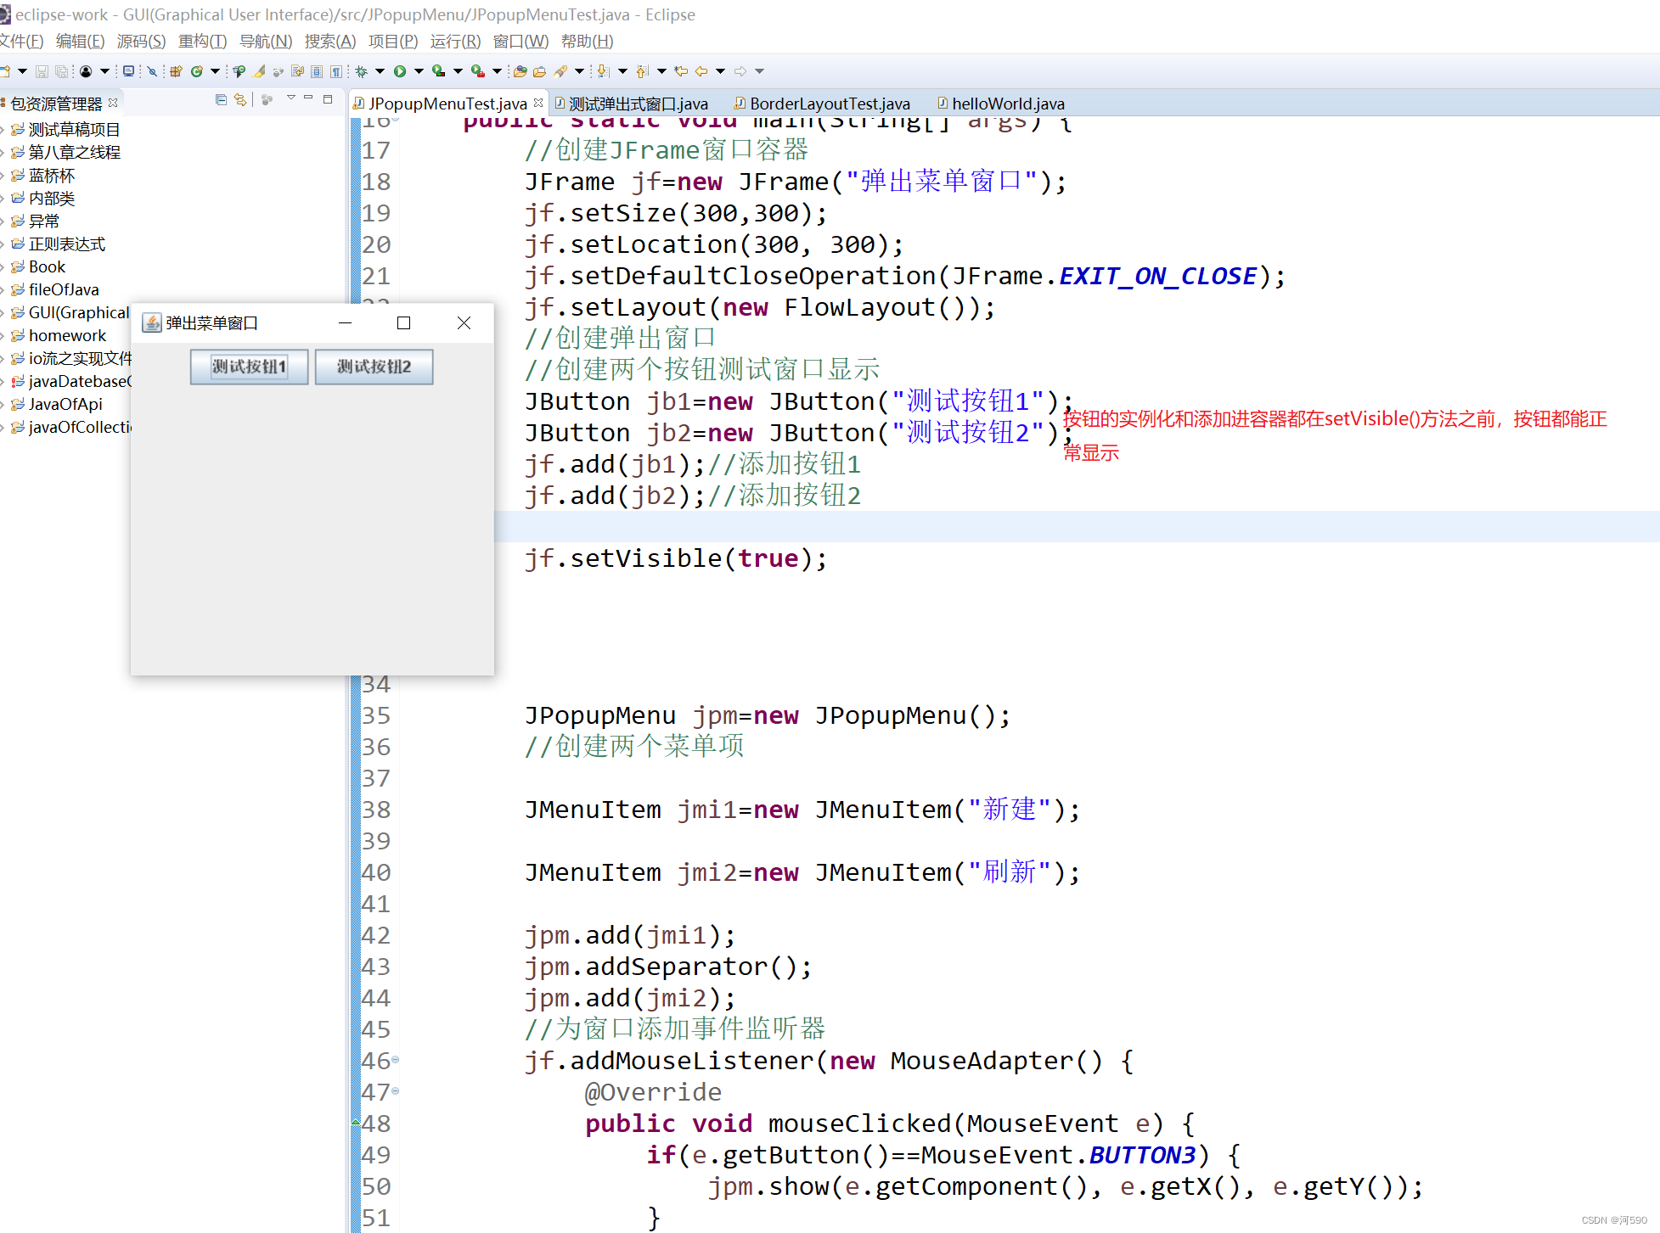Toggle Link with Editor in package explorer
This screenshot has width=1660, height=1233.
tap(240, 99)
